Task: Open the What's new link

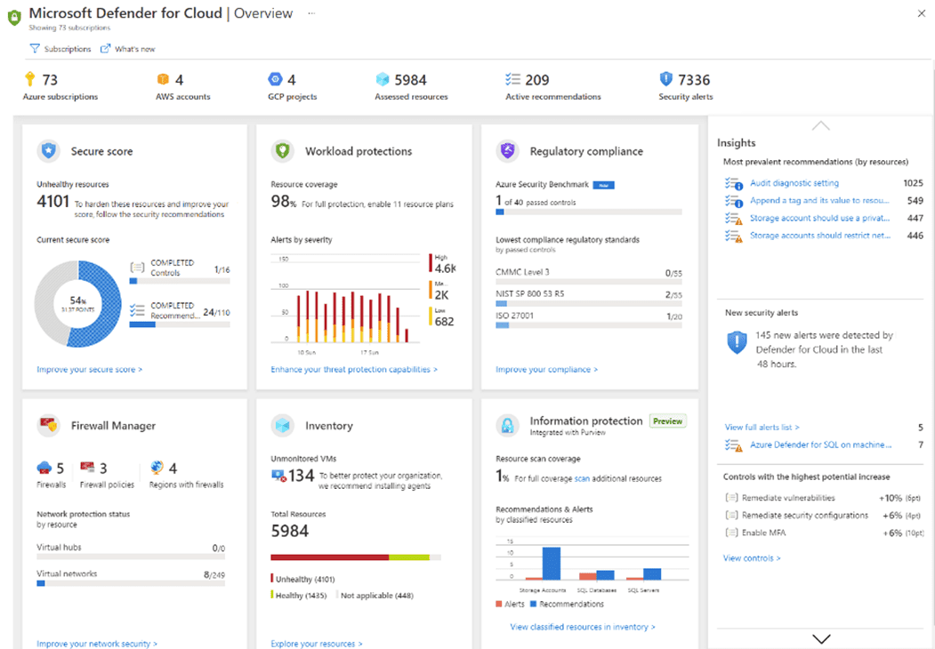Action: click(x=127, y=49)
